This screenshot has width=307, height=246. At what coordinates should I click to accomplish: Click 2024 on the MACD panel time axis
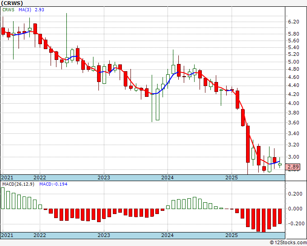tap(167, 235)
